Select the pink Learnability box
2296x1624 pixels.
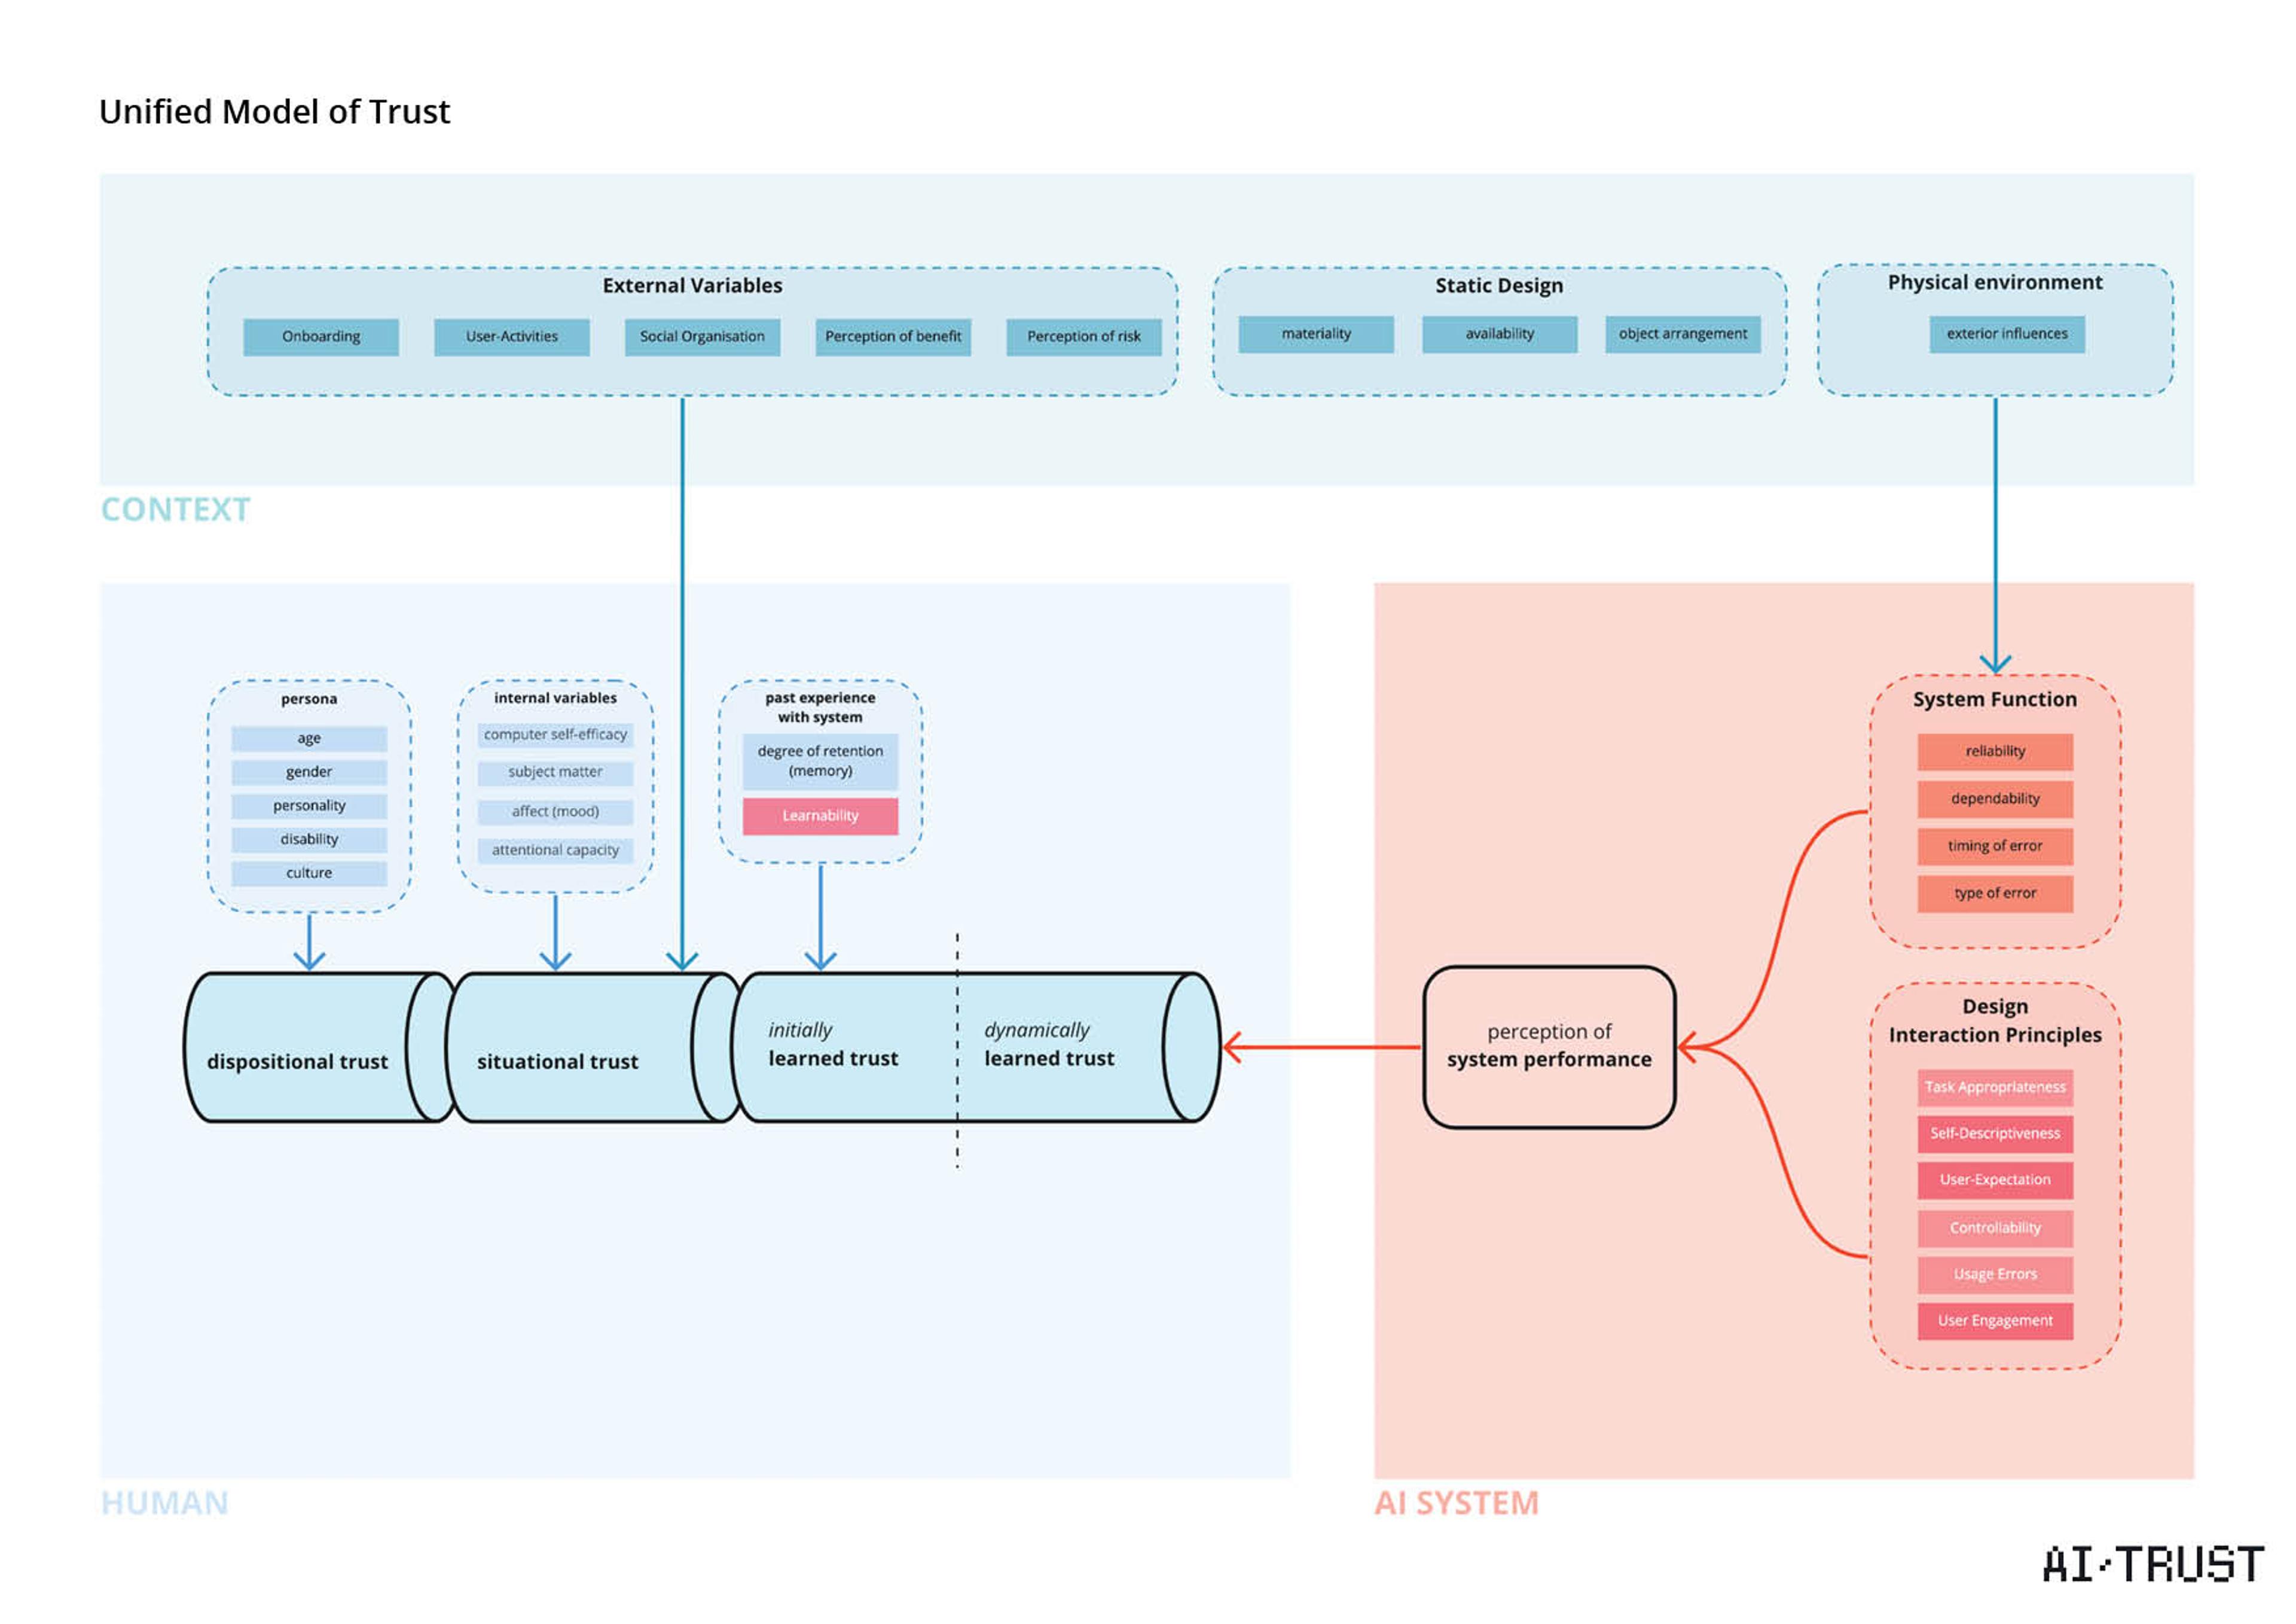tap(820, 815)
